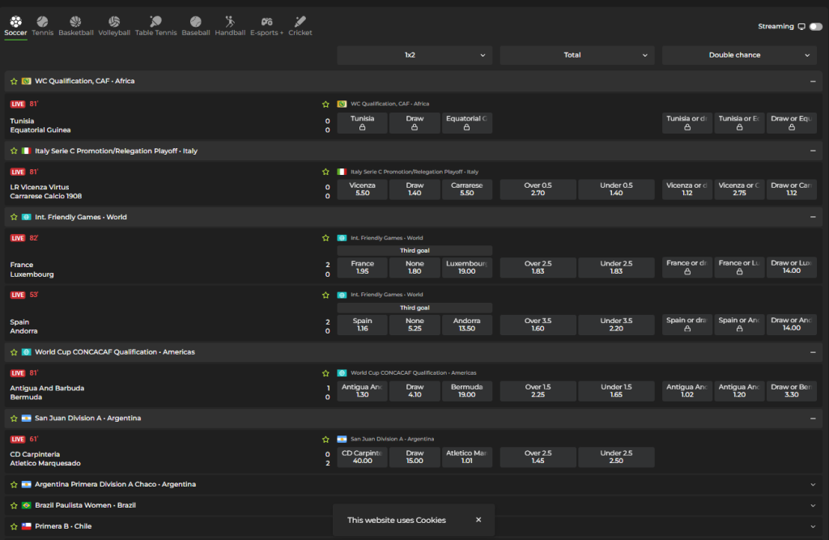Open the 1x2 market dropdown
829x540 pixels.
click(x=414, y=55)
